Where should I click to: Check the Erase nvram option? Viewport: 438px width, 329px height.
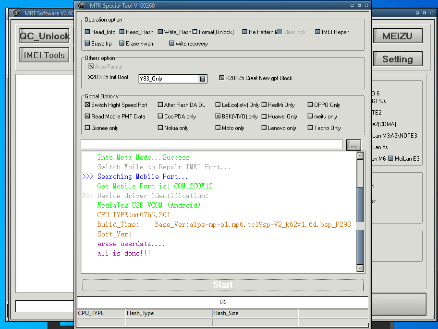122,43
